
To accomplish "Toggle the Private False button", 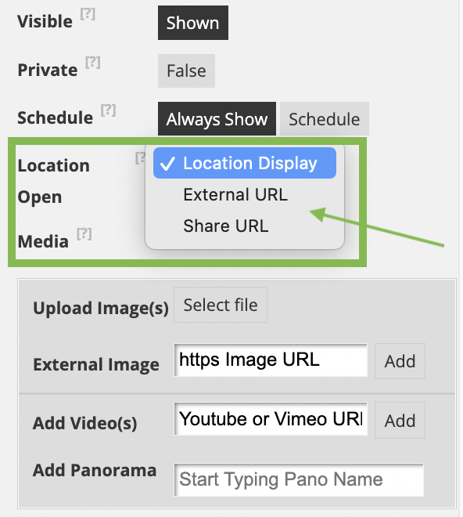I will (186, 70).
